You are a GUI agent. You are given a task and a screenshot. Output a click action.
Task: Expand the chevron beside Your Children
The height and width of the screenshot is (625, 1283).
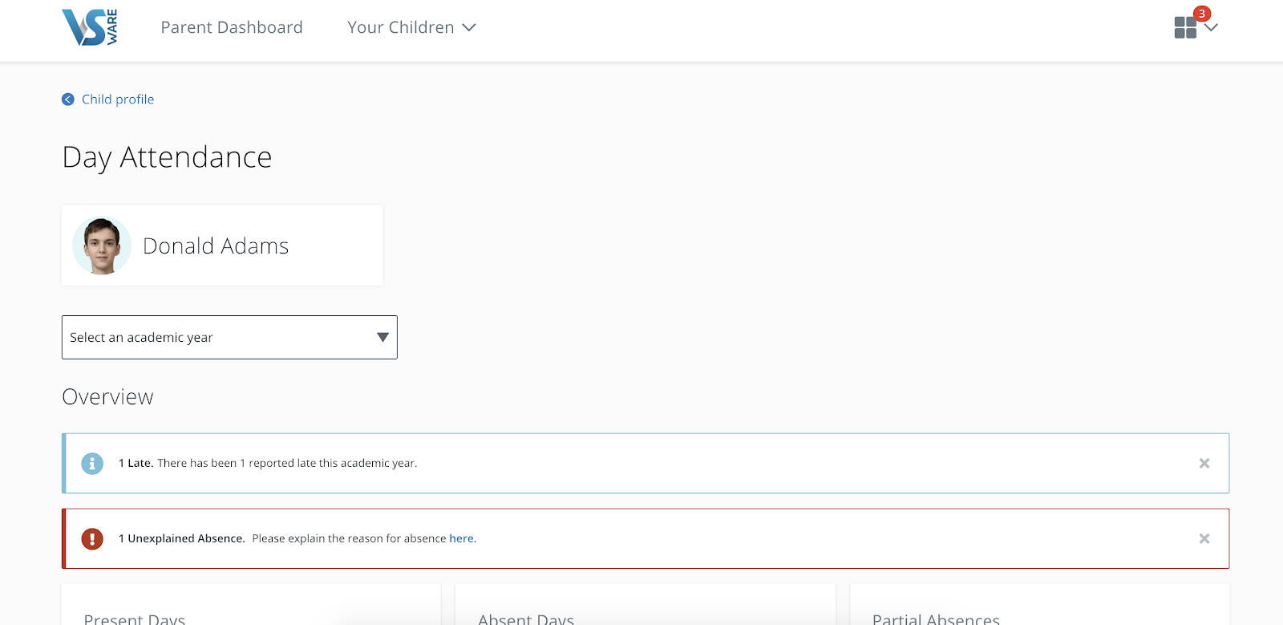tap(469, 28)
